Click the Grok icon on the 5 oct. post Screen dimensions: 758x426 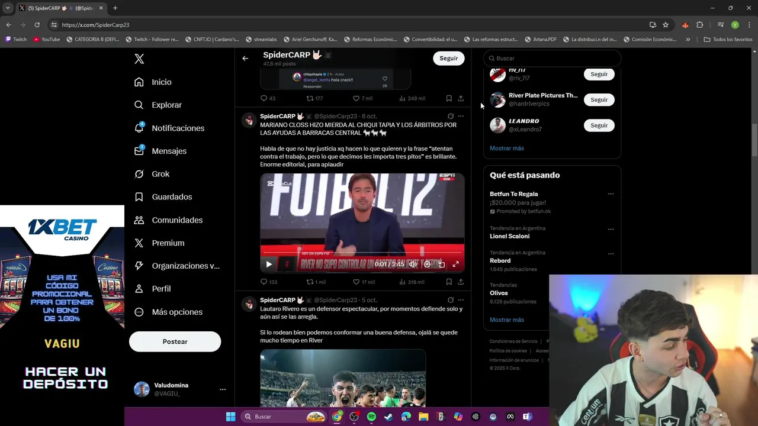pos(451,300)
